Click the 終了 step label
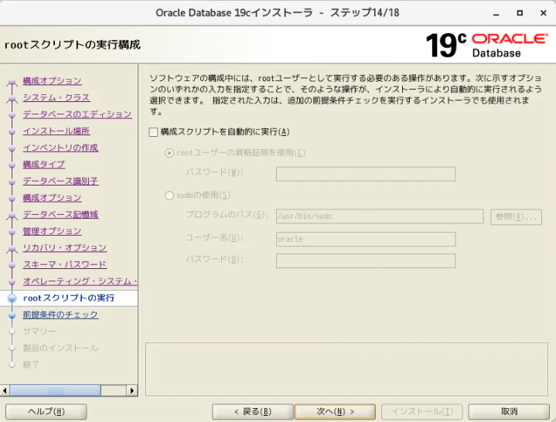 [x=31, y=364]
